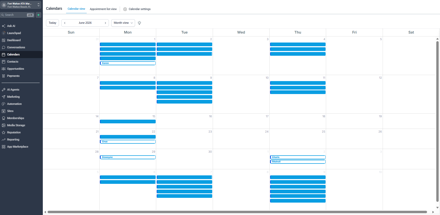Open the cancelled Charis appointment

point(298,157)
